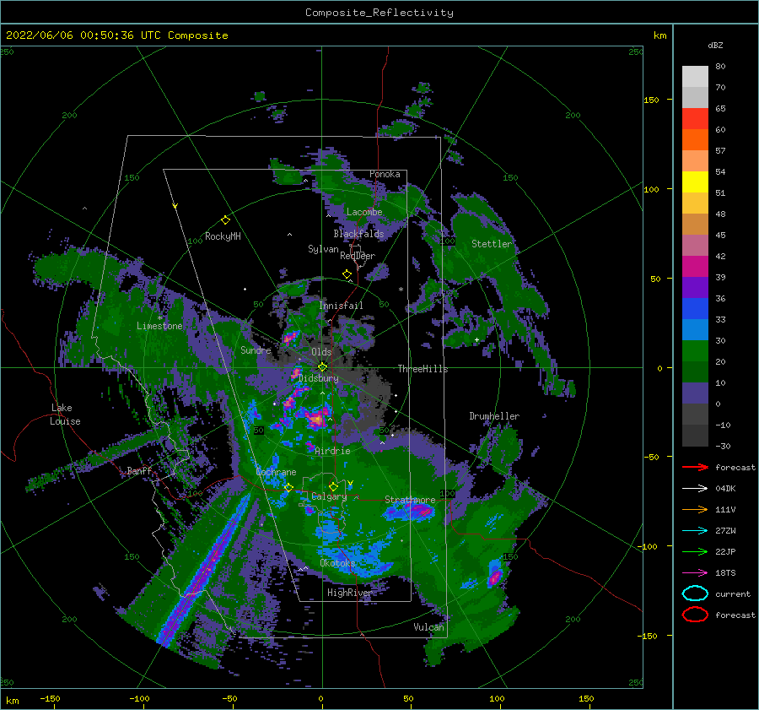Click the 54 value in dBZ legend
This screenshot has height=710, width=759.
click(x=720, y=171)
